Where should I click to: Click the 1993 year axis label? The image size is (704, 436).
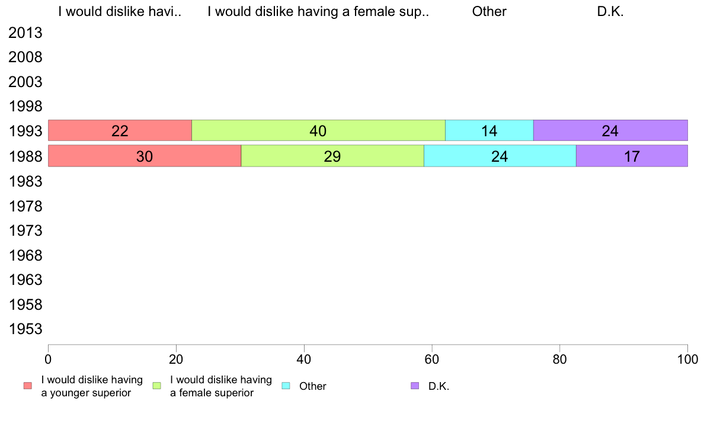(x=25, y=132)
